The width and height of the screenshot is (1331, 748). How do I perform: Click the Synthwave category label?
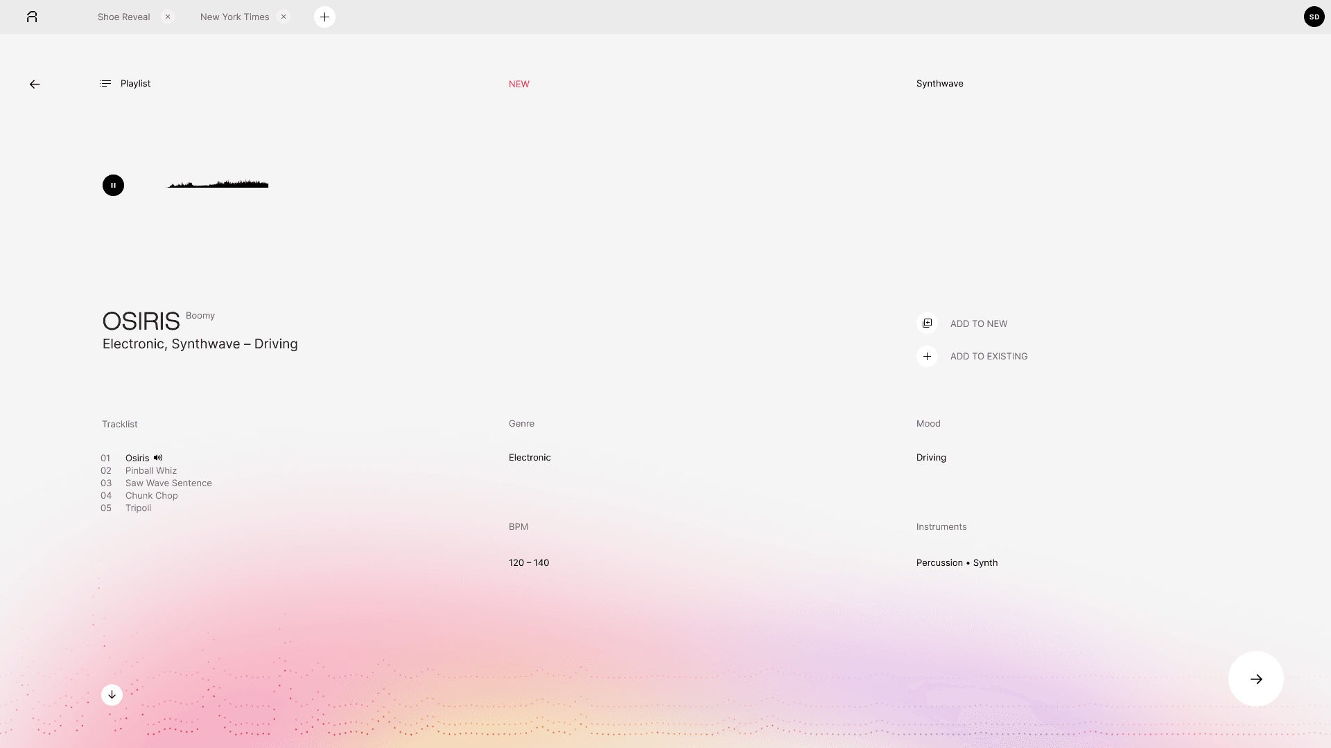(939, 84)
